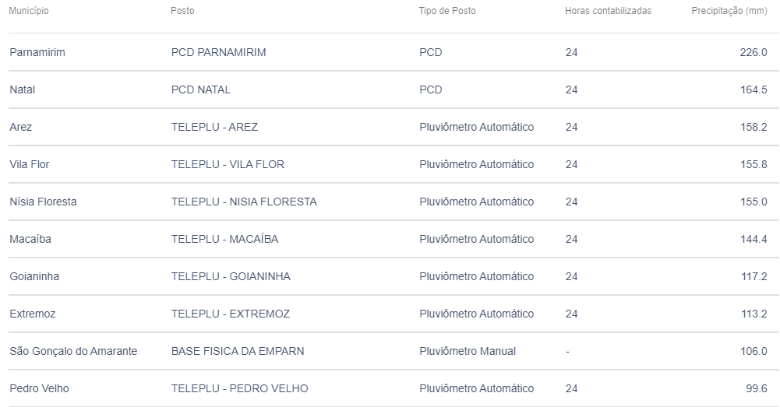
Task: Click the Horas contabilizadas column header
Action: pyautogui.click(x=608, y=11)
